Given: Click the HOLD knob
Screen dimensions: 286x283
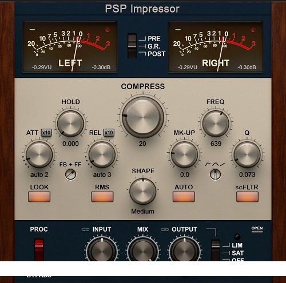Looking at the screenshot, I should (70, 123).
